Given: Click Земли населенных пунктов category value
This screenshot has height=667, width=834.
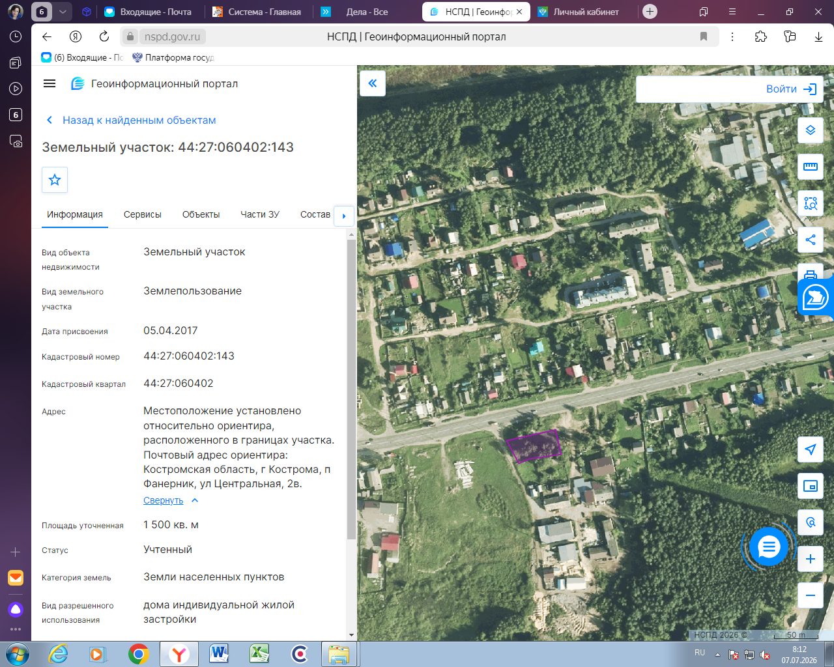Looking at the screenshot, I should [x=214, y=576].
